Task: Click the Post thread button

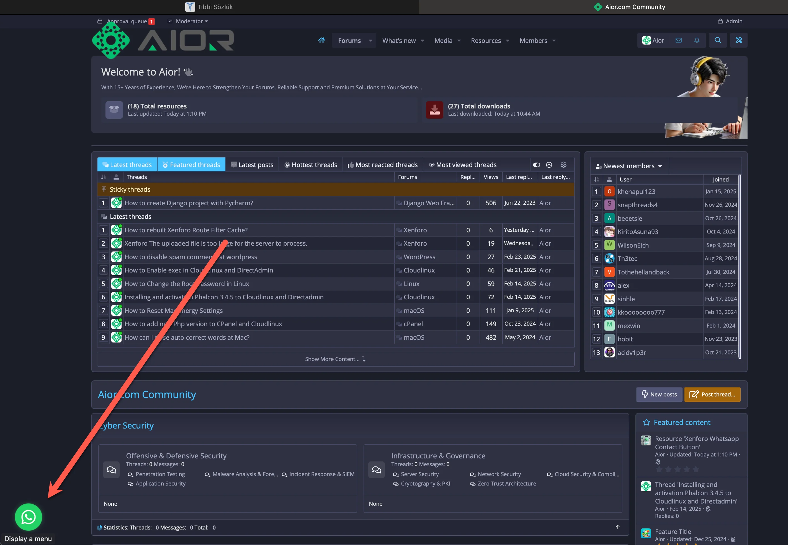Action: point(712,395)
